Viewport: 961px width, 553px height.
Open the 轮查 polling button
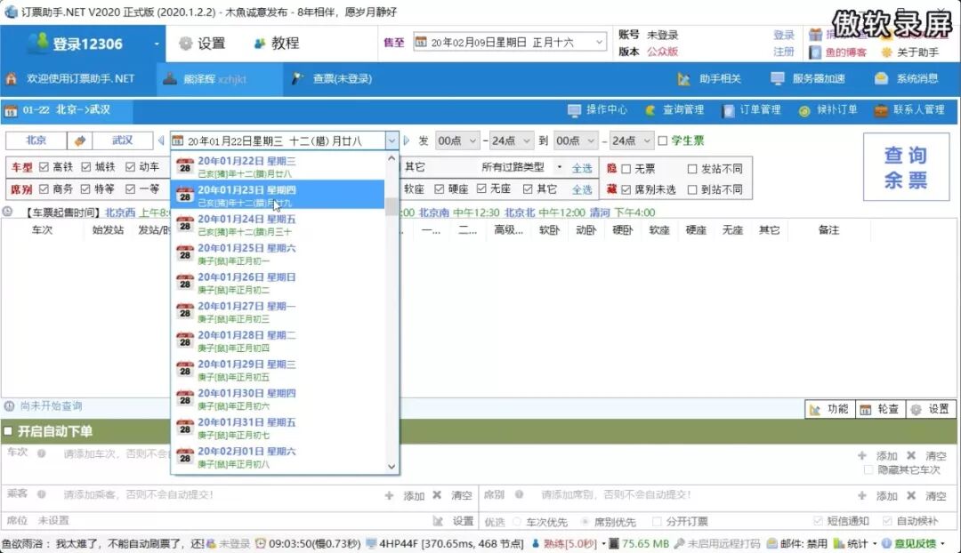(x=879, y=409)
